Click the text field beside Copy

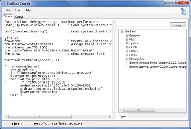point(144,24)
